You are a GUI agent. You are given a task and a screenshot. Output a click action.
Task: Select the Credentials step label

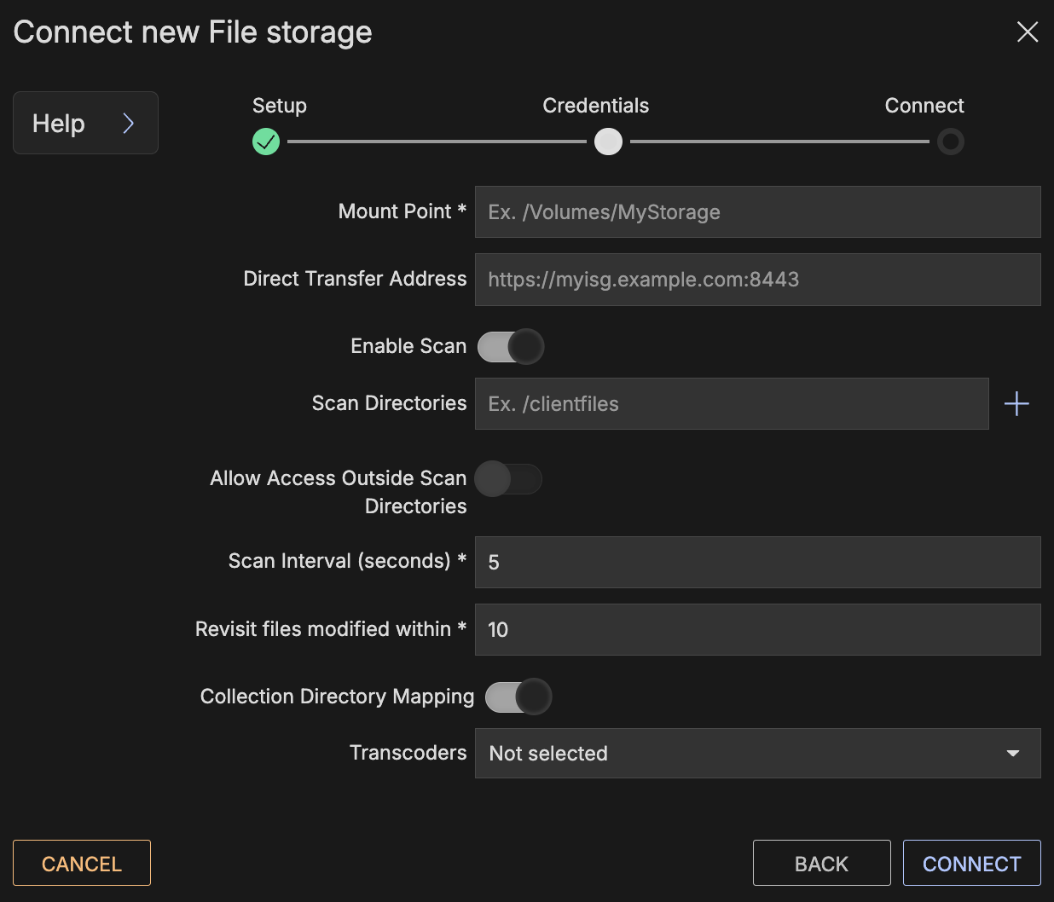[x=595, y=106]
